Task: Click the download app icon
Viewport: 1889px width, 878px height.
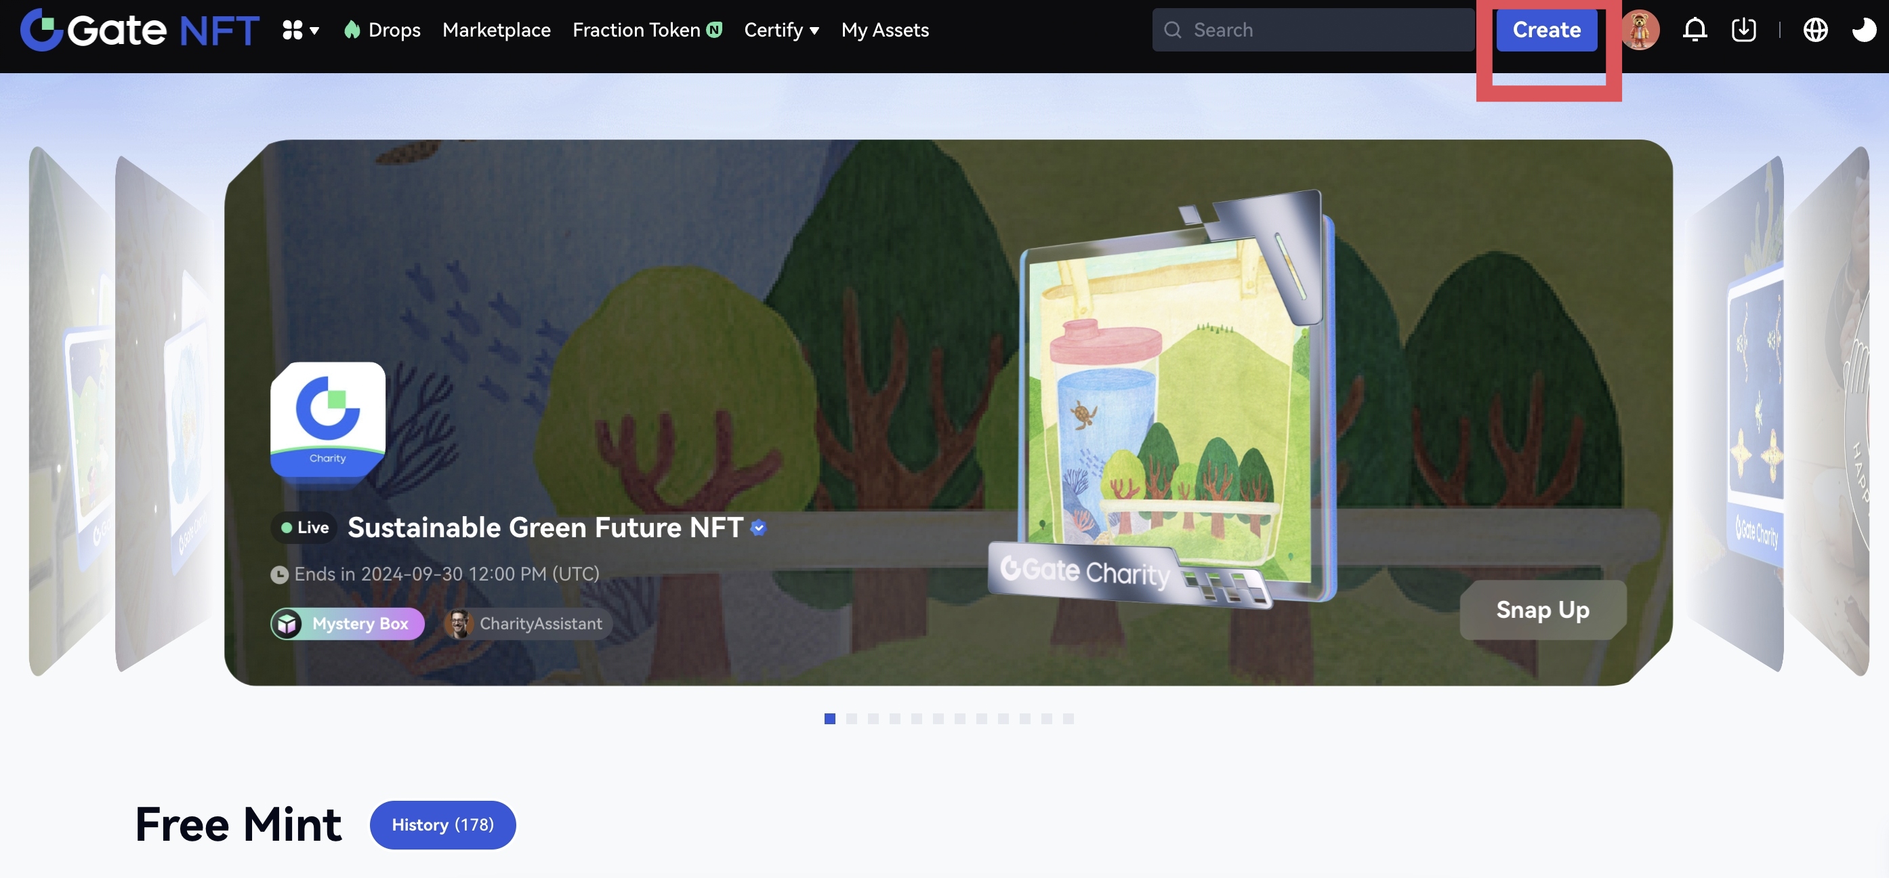Action: (x=1743, y=29)
